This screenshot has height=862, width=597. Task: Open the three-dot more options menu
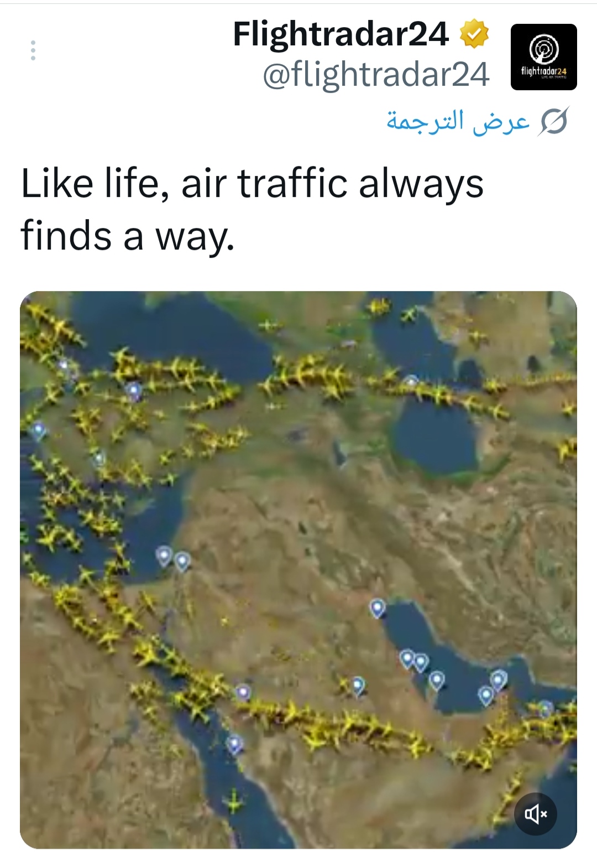click(33, 50)
